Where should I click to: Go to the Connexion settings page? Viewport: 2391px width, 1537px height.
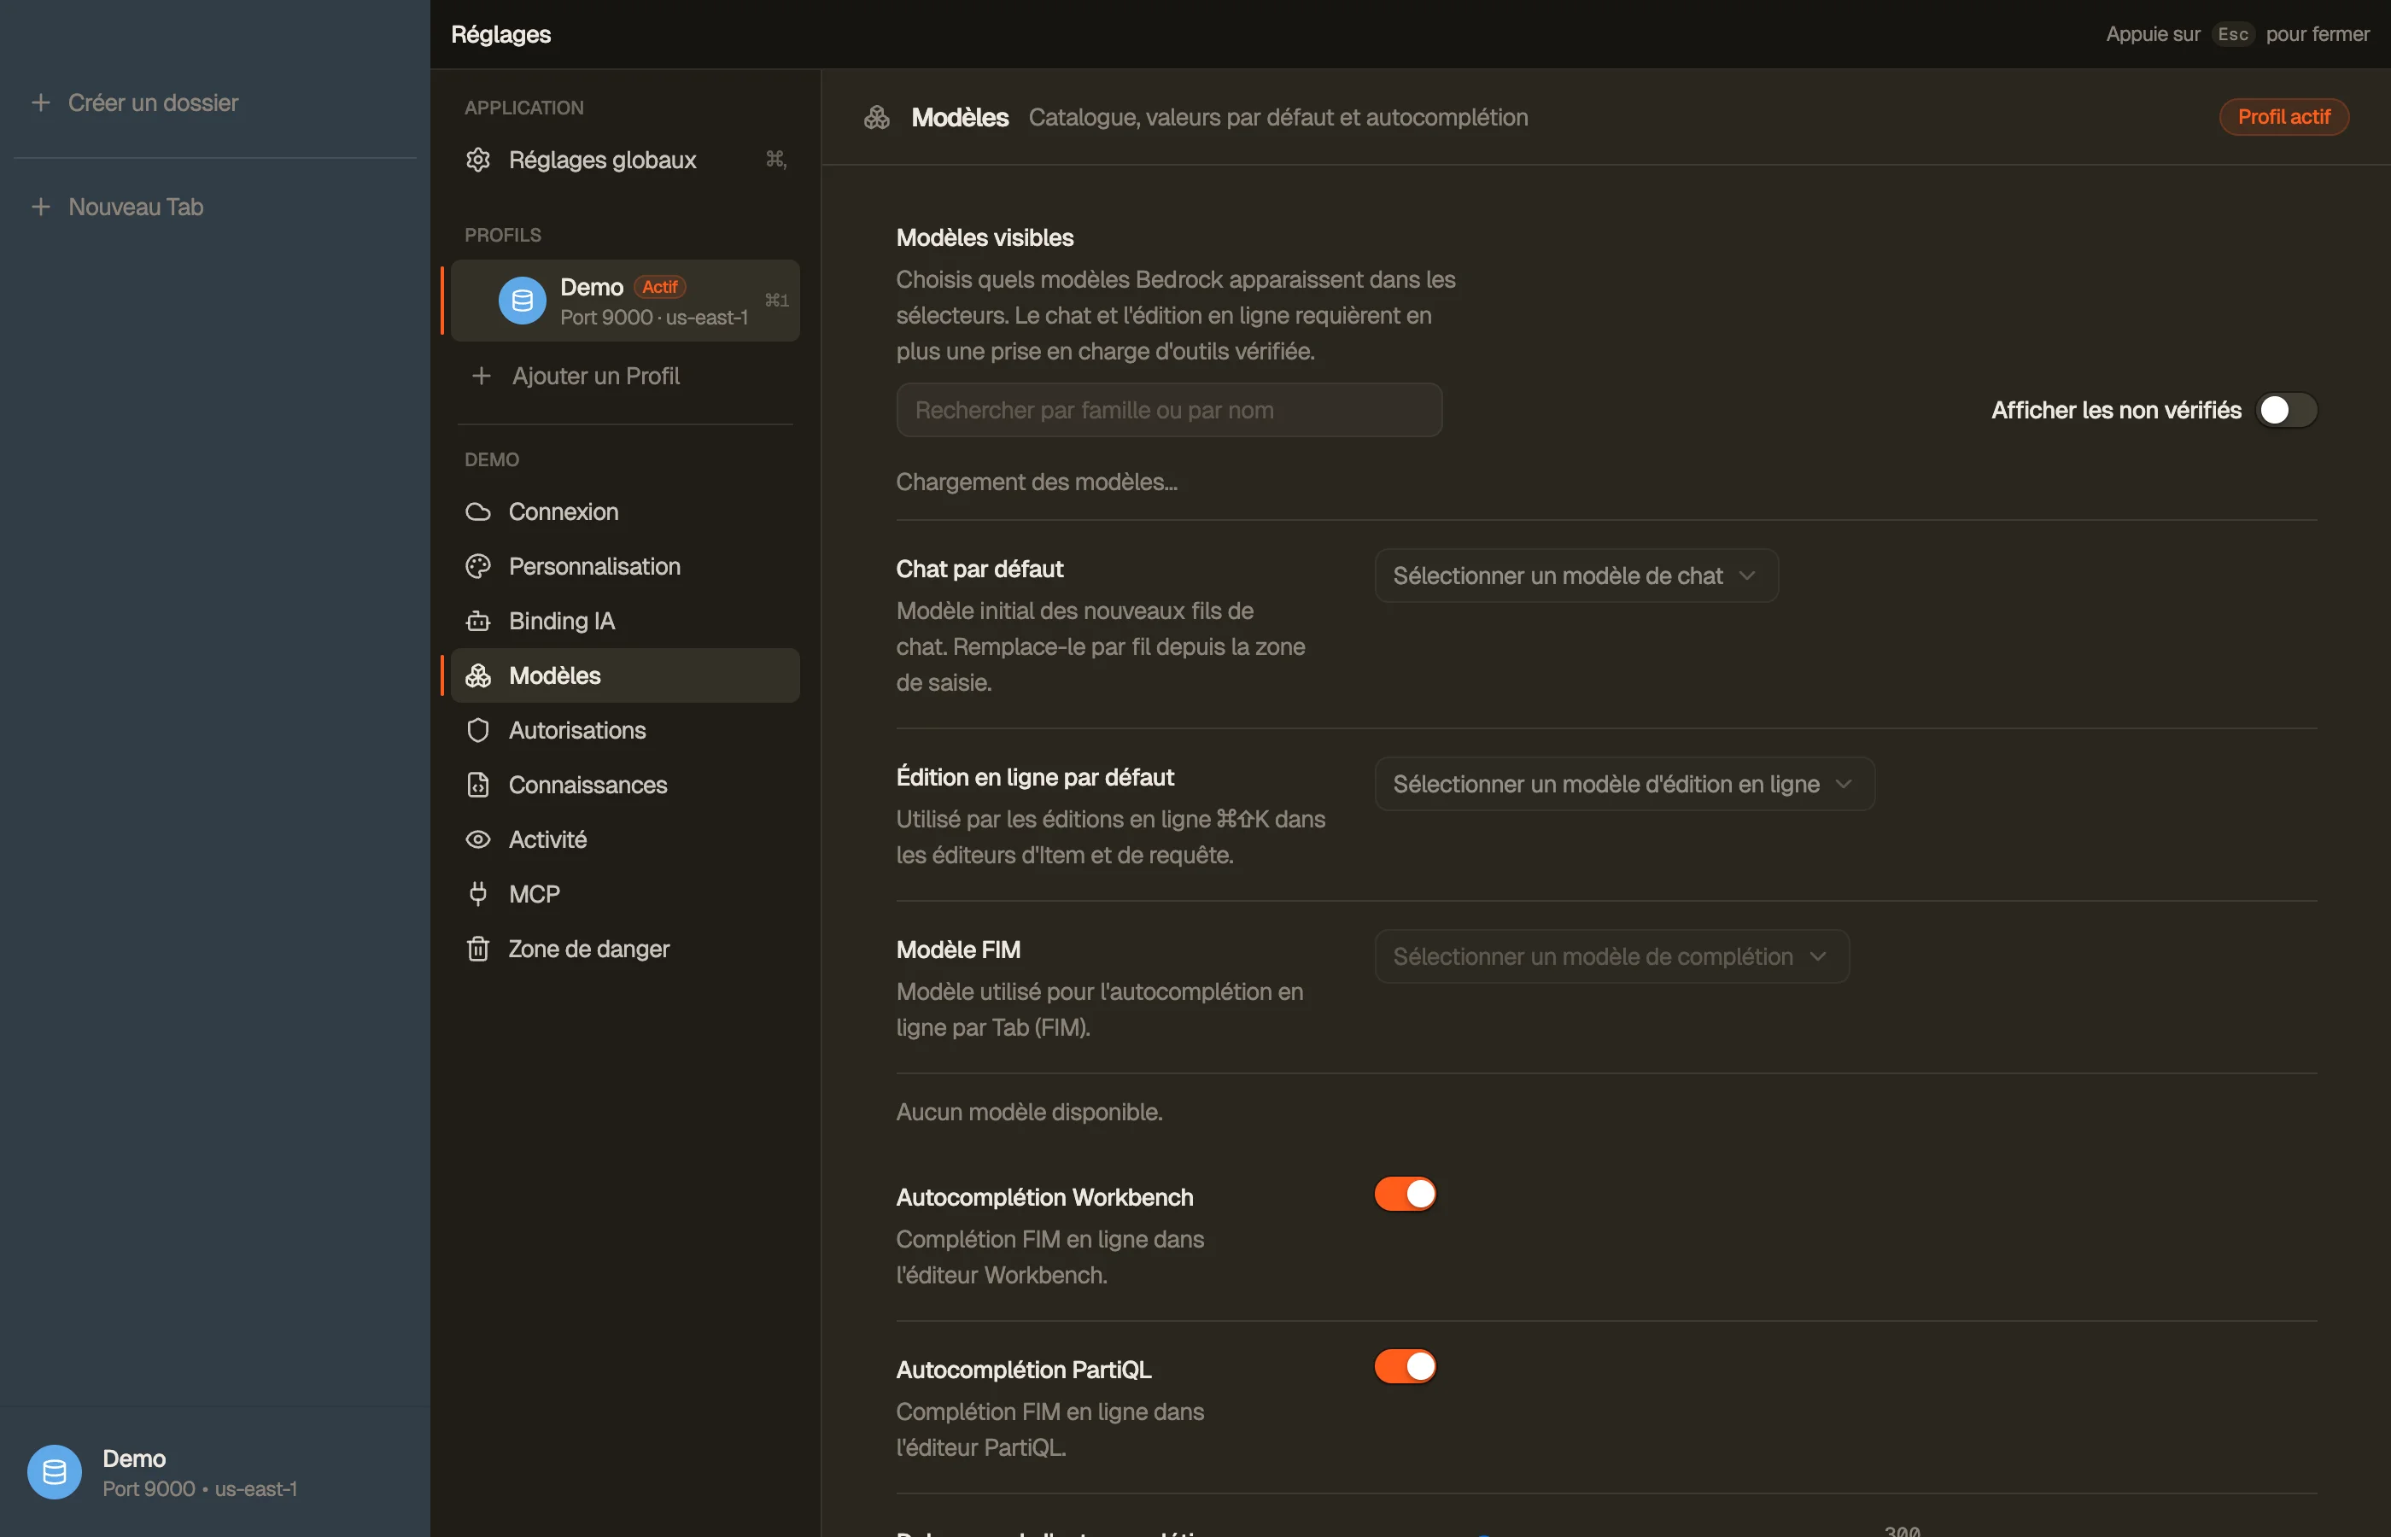626,512
